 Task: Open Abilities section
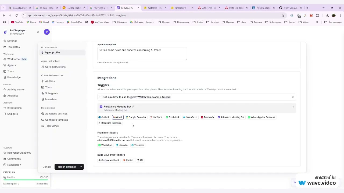(x=48, y=81)
